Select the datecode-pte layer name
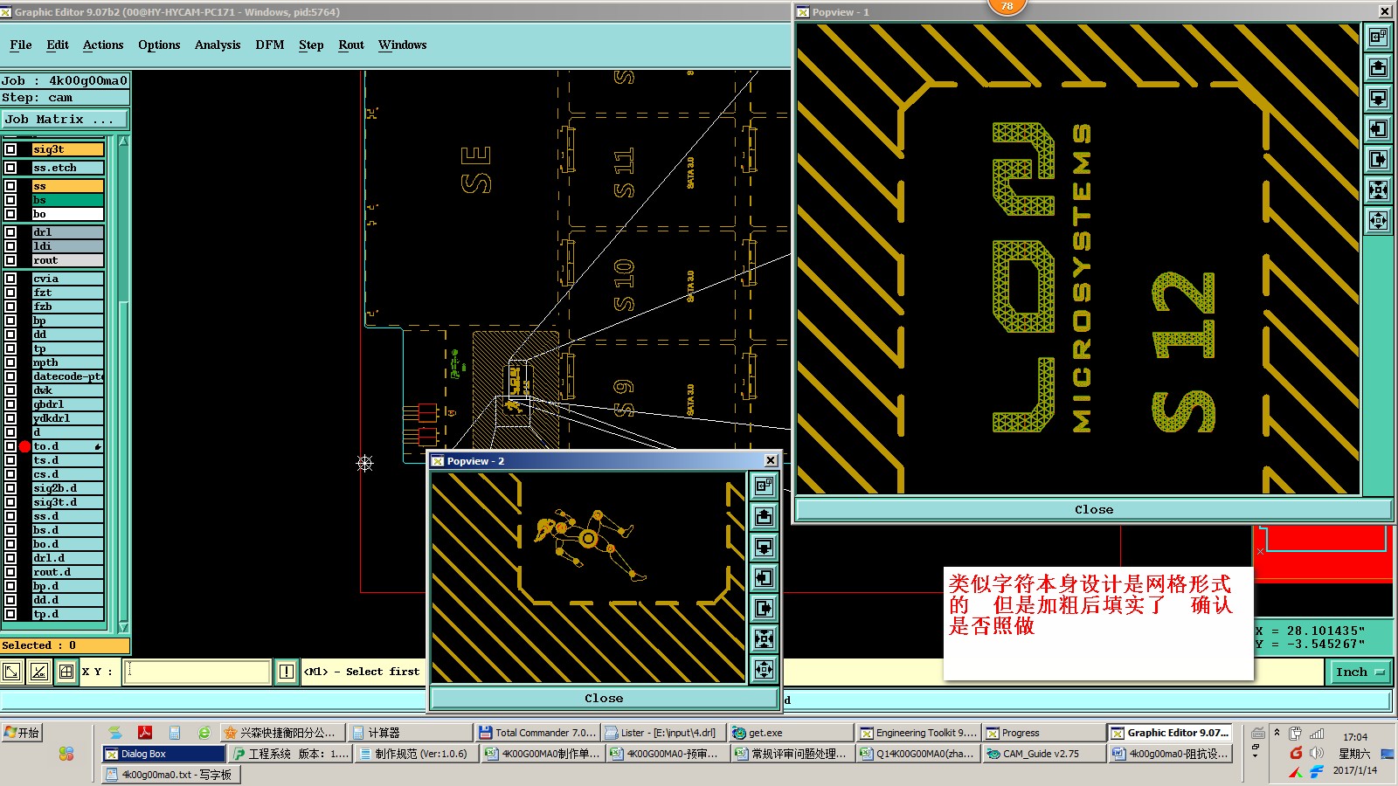Screen dimensions: 1398x786 [x=68, y=376]
